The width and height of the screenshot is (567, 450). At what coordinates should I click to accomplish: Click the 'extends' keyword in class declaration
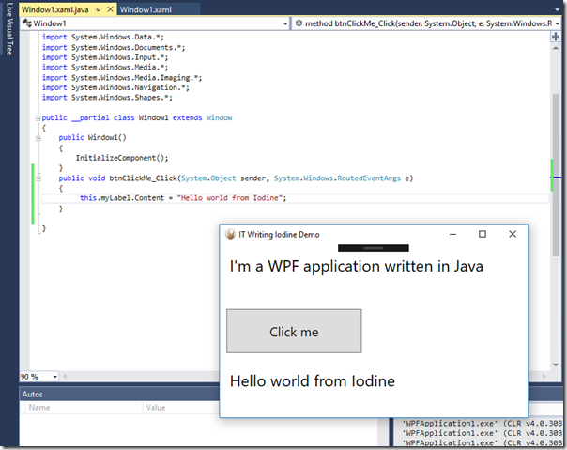coord(188,118)
